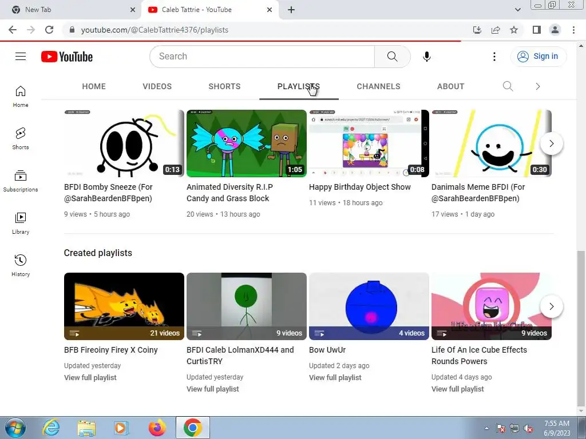This screenshot has height=439, width=586.
Task: Click the page vertical scrollbar thumb
Action: point(581,328)
